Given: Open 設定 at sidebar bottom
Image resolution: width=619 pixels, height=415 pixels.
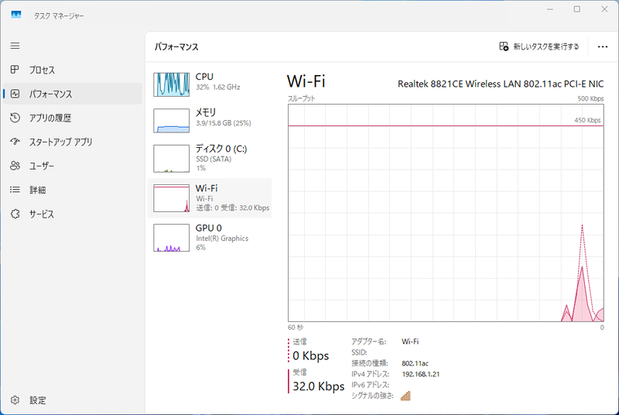Looking at the screenshot, I should pos(73,400).
